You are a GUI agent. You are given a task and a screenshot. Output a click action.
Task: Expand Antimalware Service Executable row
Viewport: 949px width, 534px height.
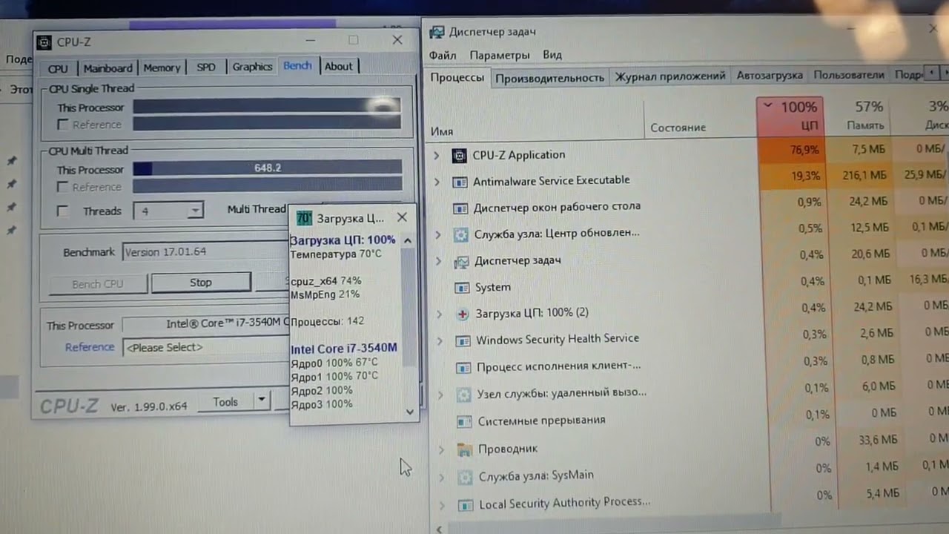pyautogui.click(x=437, y=182)
